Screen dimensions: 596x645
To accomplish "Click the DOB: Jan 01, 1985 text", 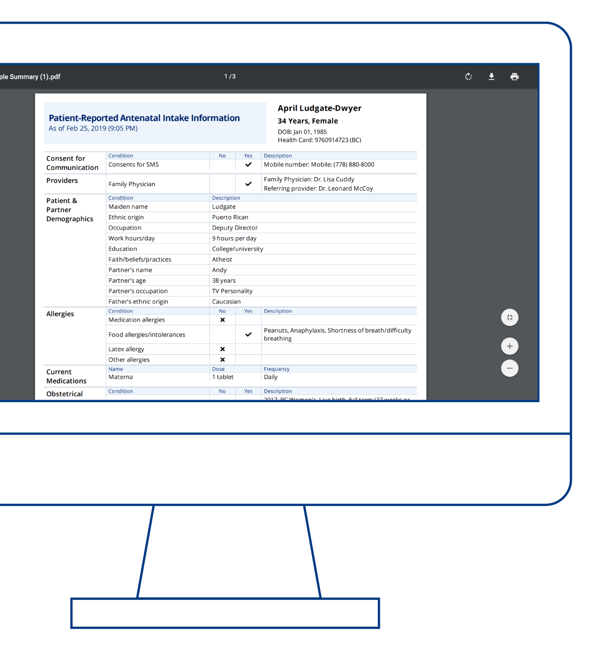I will click(302, 132).
